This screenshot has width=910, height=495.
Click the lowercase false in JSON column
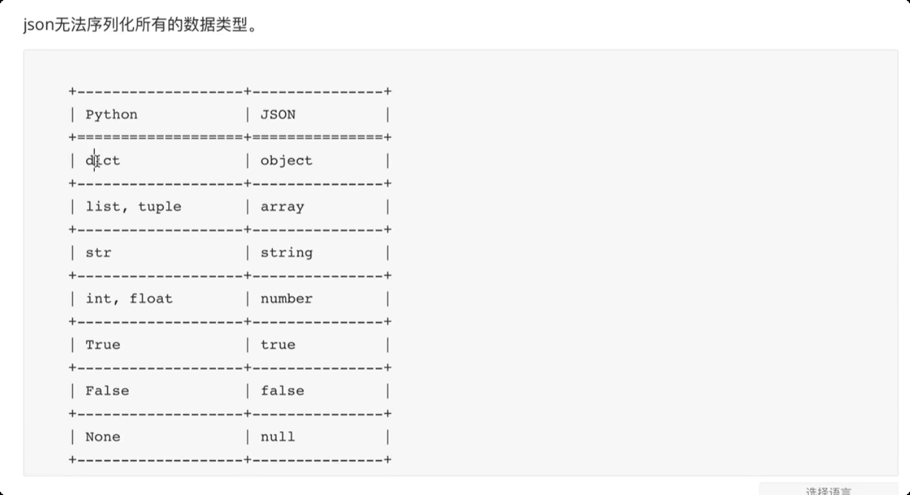pos(282,391)
